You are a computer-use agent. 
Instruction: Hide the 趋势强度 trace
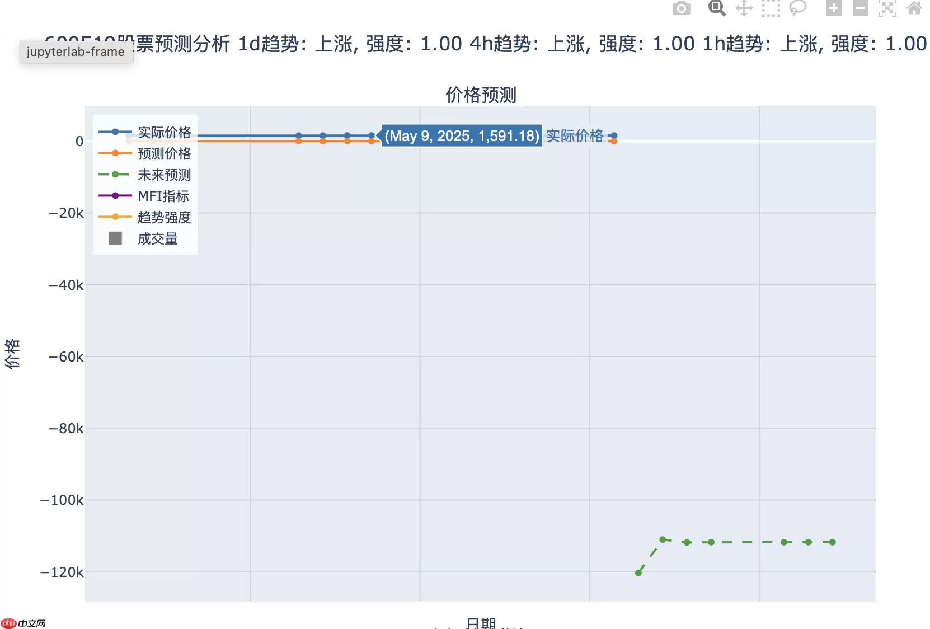click(165, 217)
